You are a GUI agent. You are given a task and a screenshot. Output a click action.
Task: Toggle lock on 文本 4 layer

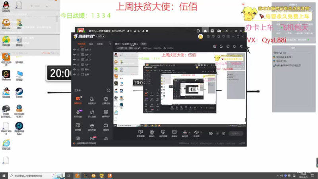tap(78, 49)
